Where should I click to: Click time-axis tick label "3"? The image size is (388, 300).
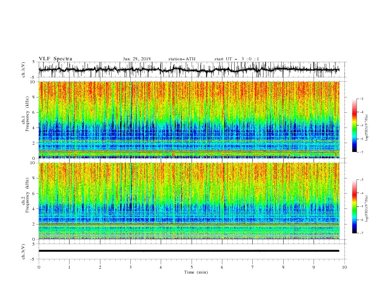[x=130, y=267]
